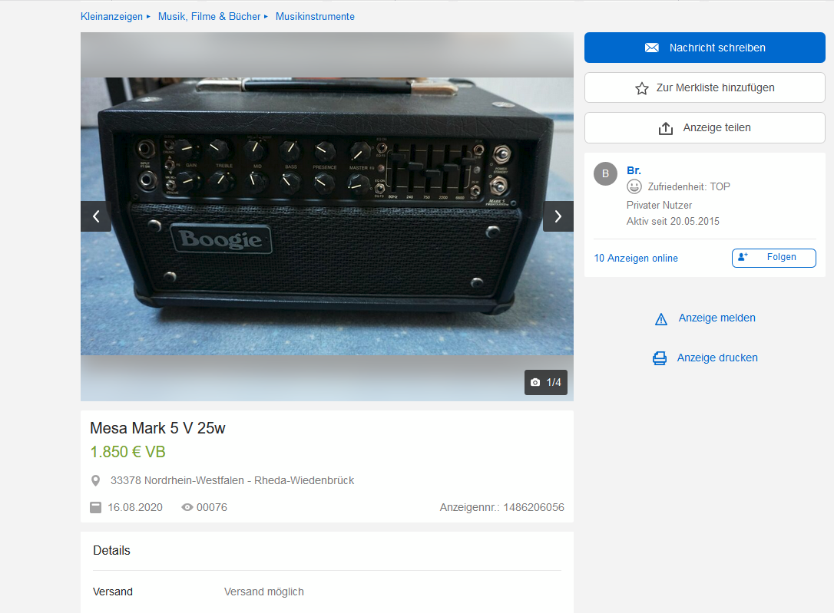Click the seller avatar B
Image resolution: width=834 pixels, height=613 pixels.
pos(605,173)
